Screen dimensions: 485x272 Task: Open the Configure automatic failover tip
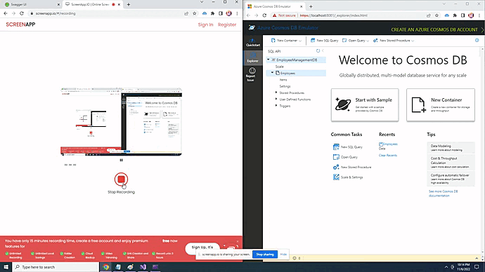point(451,179)
